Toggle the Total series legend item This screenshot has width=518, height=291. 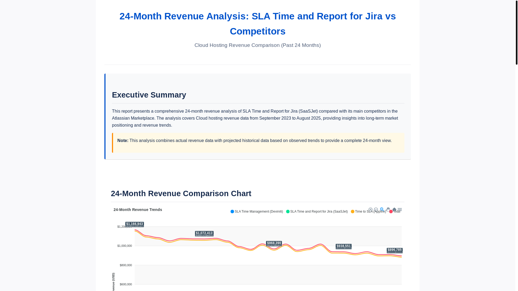[x=395, y=212]
